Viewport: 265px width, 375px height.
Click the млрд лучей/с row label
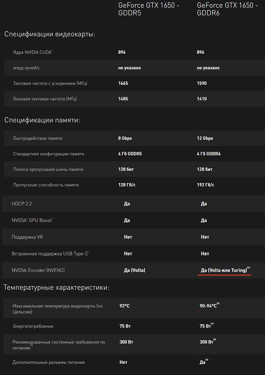26,68
